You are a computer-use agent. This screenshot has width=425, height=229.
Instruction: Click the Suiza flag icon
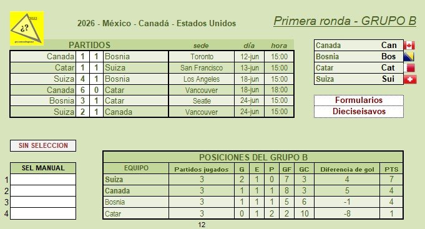point(410,79)
